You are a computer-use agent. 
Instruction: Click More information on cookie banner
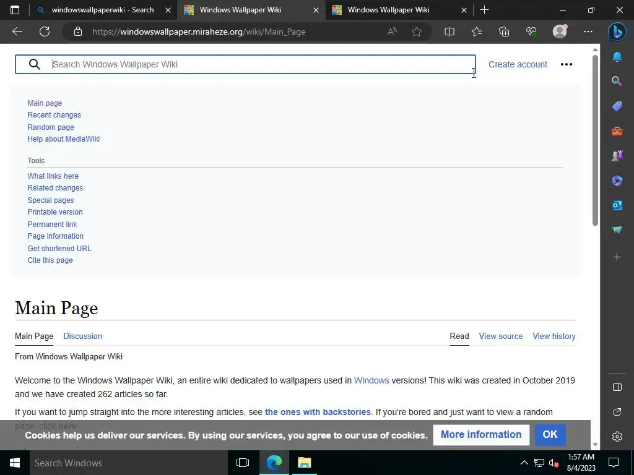[480, 435]
